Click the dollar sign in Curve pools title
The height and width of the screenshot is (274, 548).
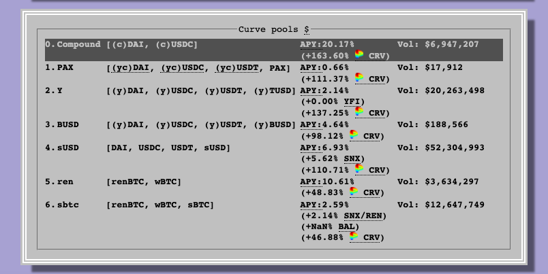(307, 30)
